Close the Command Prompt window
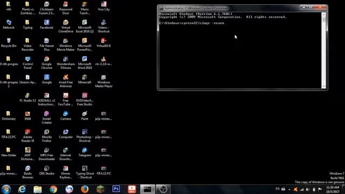Screen dimensions: 345x194 pos(320,7)
